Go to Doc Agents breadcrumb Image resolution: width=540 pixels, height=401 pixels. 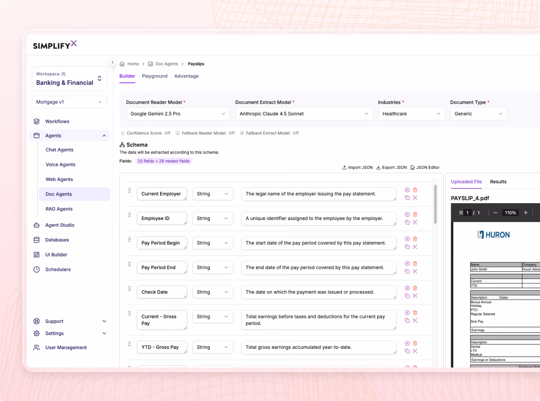coord(163,64)
